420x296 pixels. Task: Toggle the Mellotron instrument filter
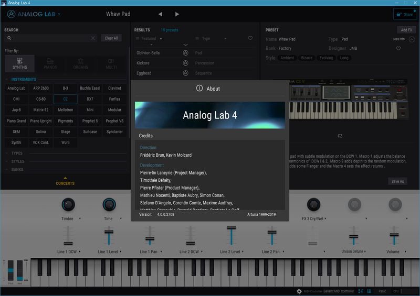click(x=65, y=110)
